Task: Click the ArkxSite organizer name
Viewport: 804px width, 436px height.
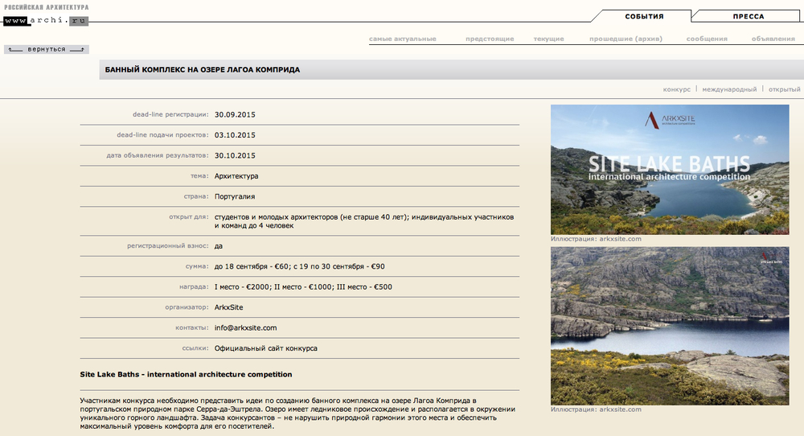Action: coord(228,307)
